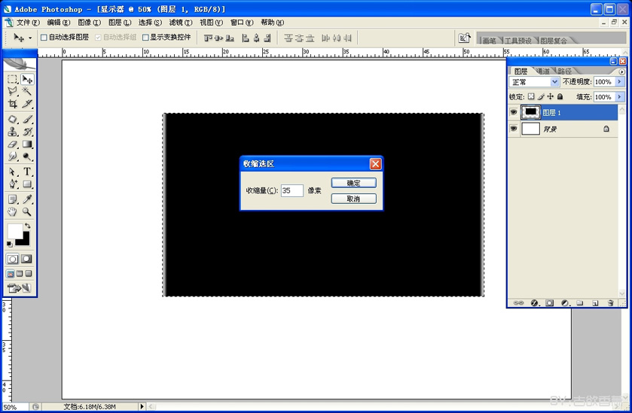632x413 pixels.
Task: Create a new layer icon
Action: pyautogui.click(x=595, y=302)
